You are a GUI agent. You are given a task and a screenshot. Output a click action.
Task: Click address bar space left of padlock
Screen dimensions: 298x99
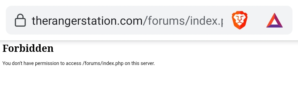(10, 20)
